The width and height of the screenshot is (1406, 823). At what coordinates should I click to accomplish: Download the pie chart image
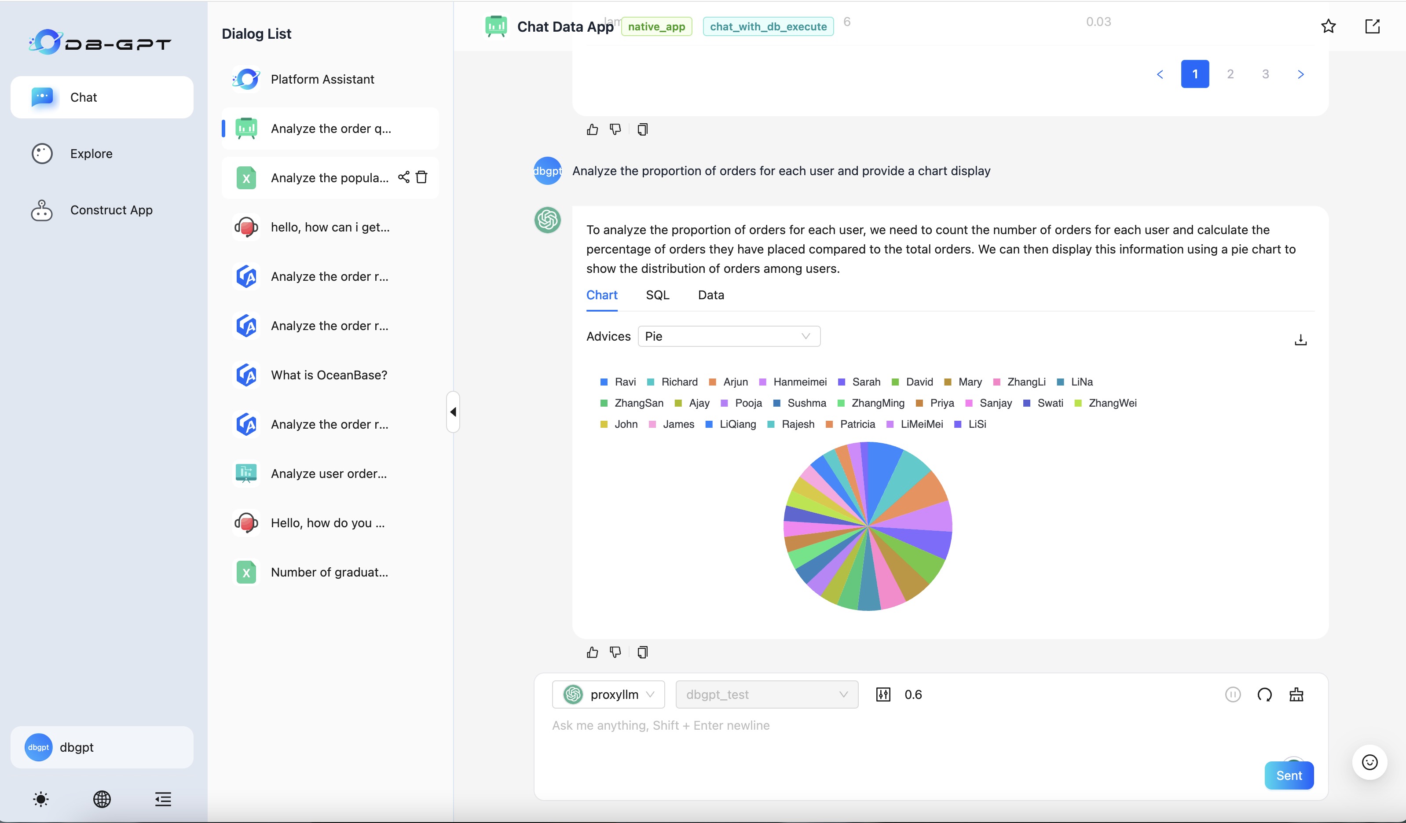pyautogui.click(x=1300, y=339)
